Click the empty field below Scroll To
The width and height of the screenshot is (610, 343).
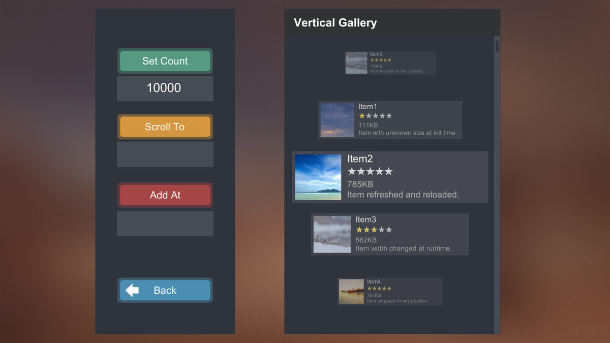tap(165, 154)
